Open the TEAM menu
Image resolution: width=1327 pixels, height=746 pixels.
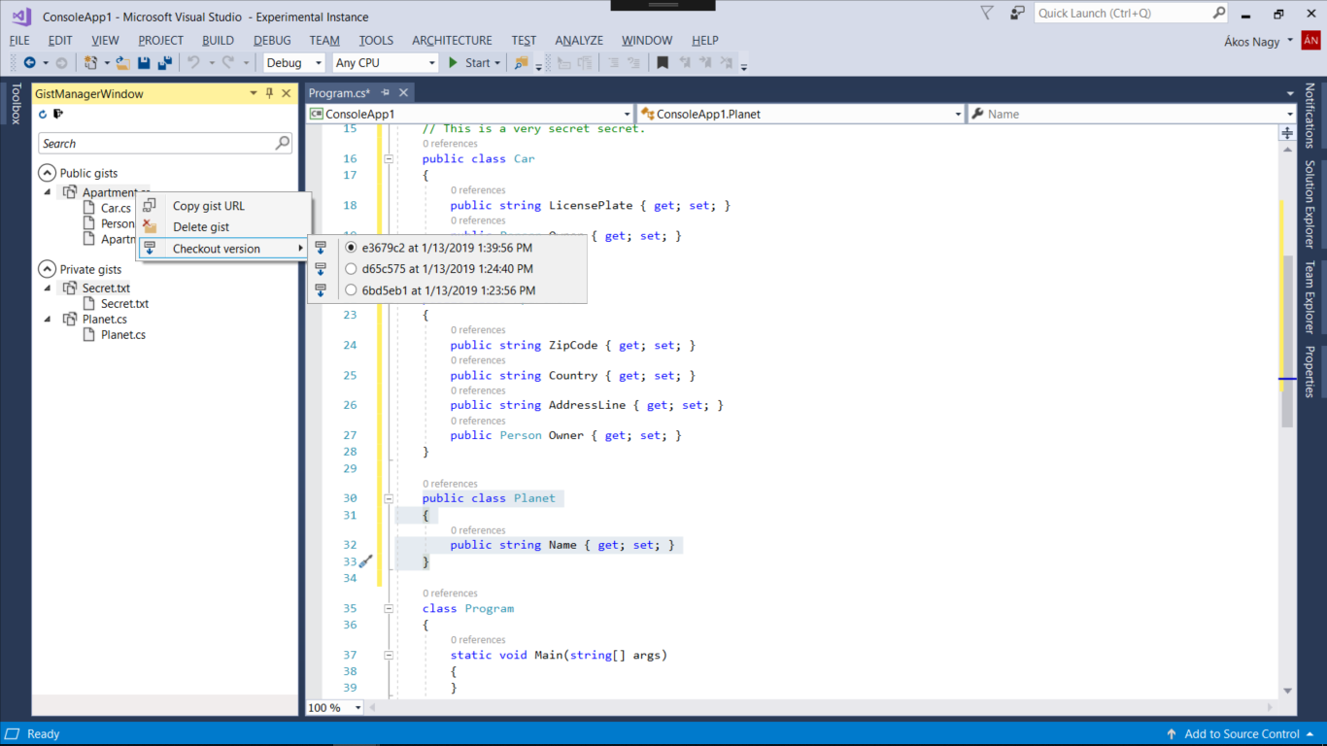324,40
